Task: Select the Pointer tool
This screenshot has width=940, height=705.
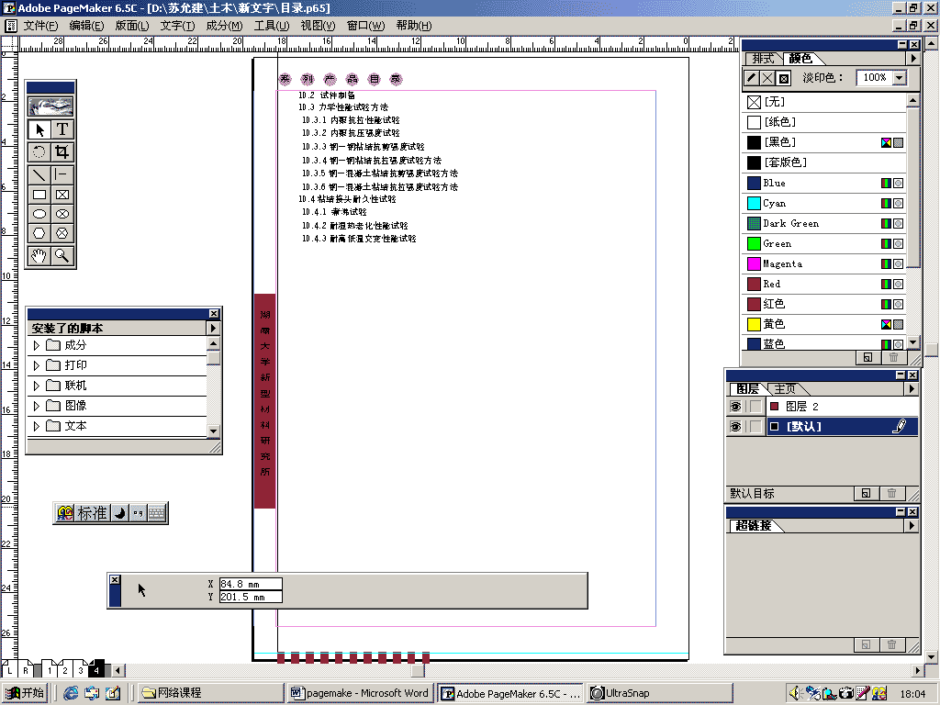Action: click(x=40, y=129)
